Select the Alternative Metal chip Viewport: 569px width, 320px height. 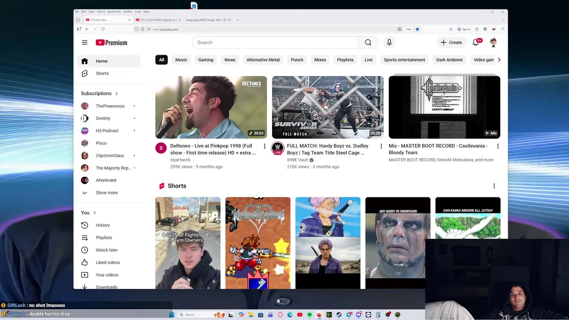click(263, 60)
